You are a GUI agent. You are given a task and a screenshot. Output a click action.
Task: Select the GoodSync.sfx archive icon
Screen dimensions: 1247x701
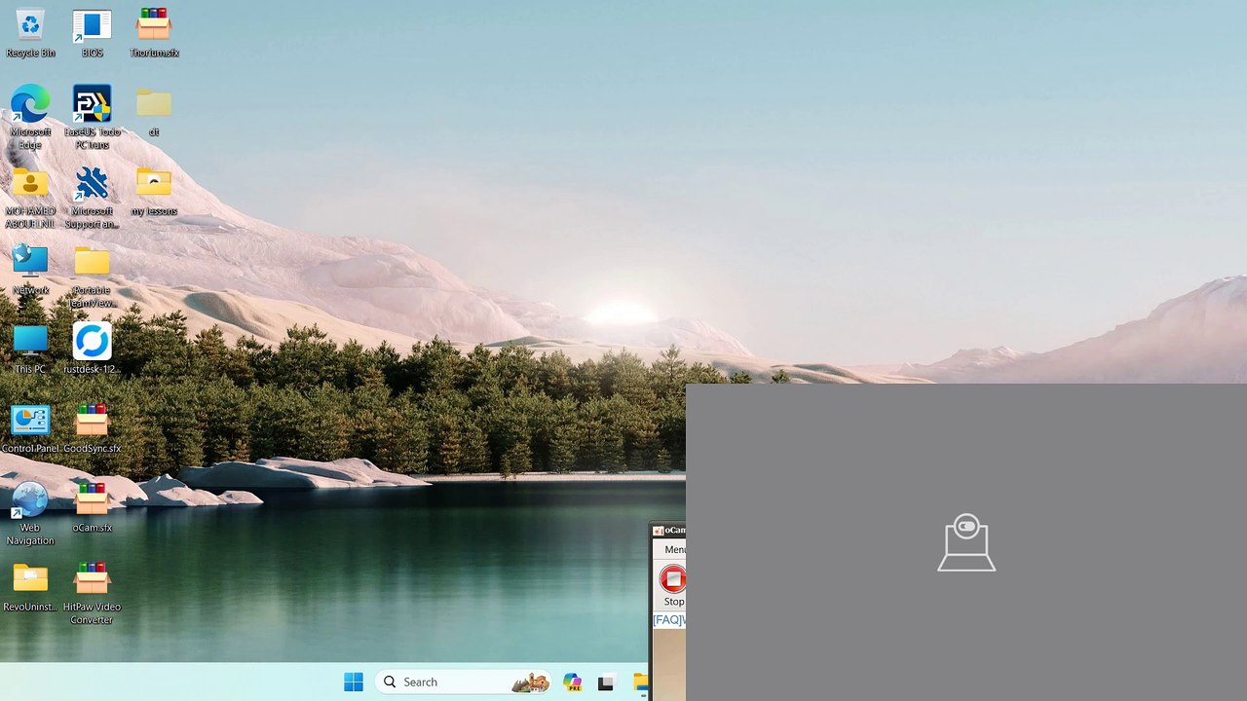tap(92, 428)
